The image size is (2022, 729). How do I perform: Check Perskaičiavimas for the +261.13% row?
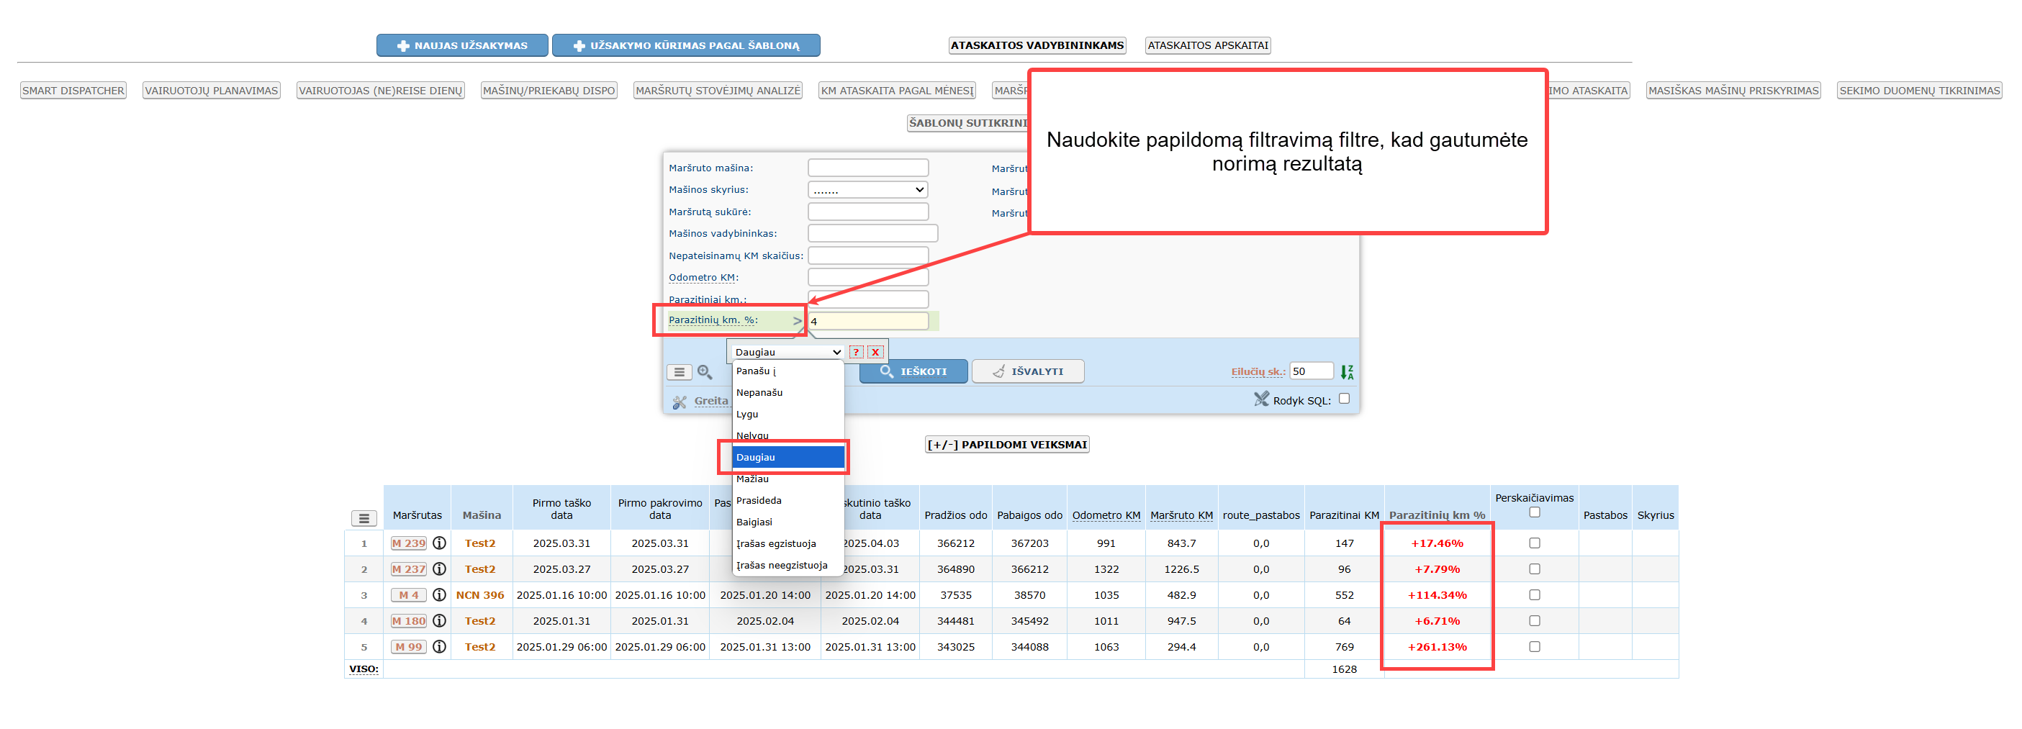click(x=1535, y=647)
